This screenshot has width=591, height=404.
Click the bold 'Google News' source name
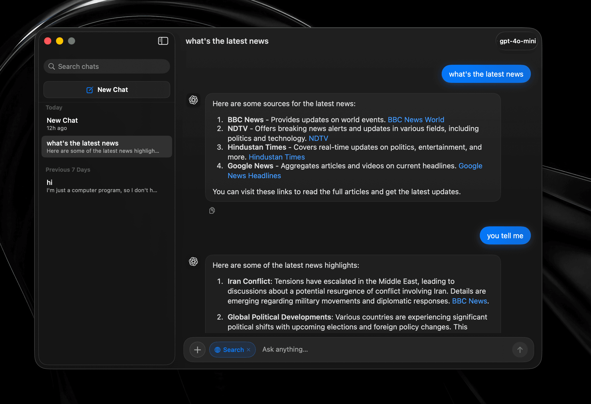250,166
